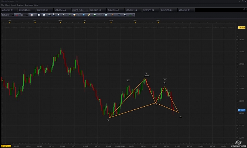
Task: Select the NZD/USD, D1 chart tab
Action: pos(187,10)
